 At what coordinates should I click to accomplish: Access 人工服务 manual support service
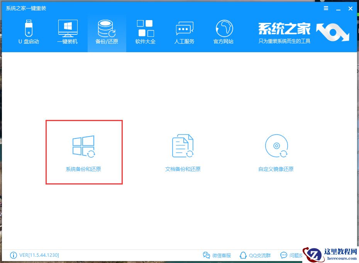(184, 31)
